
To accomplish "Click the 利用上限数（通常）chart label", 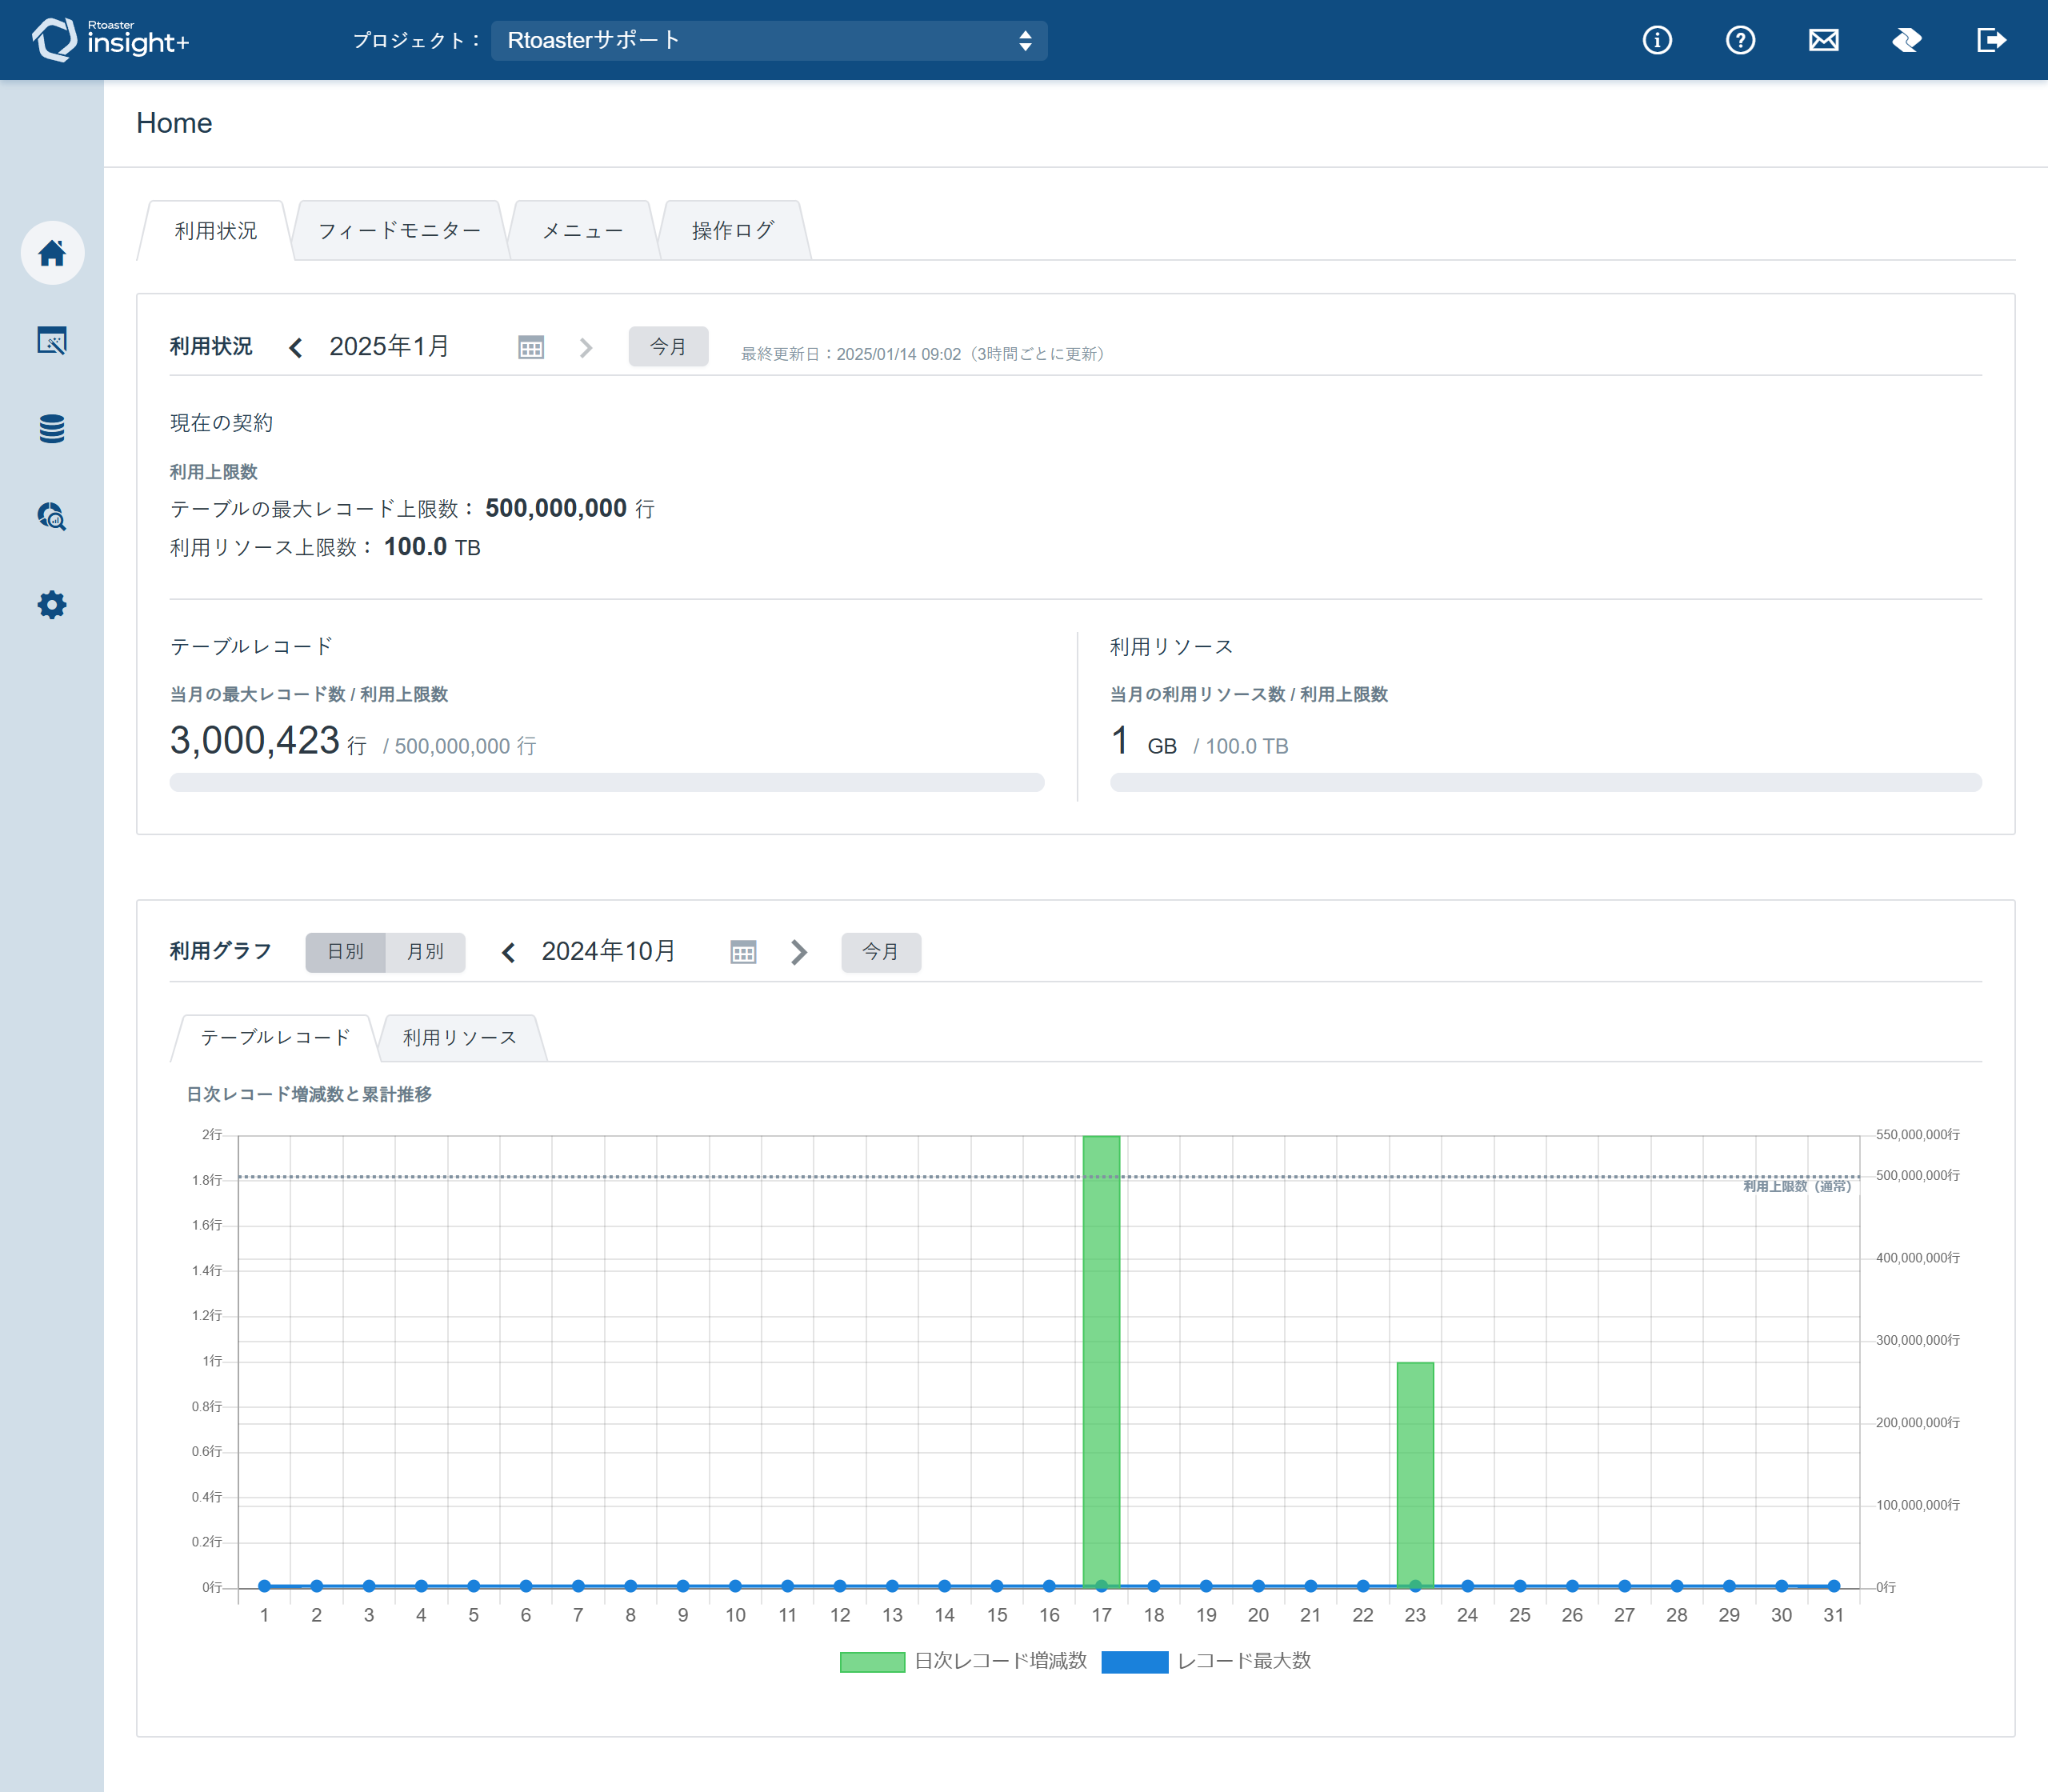I will click(1800, 1186).
